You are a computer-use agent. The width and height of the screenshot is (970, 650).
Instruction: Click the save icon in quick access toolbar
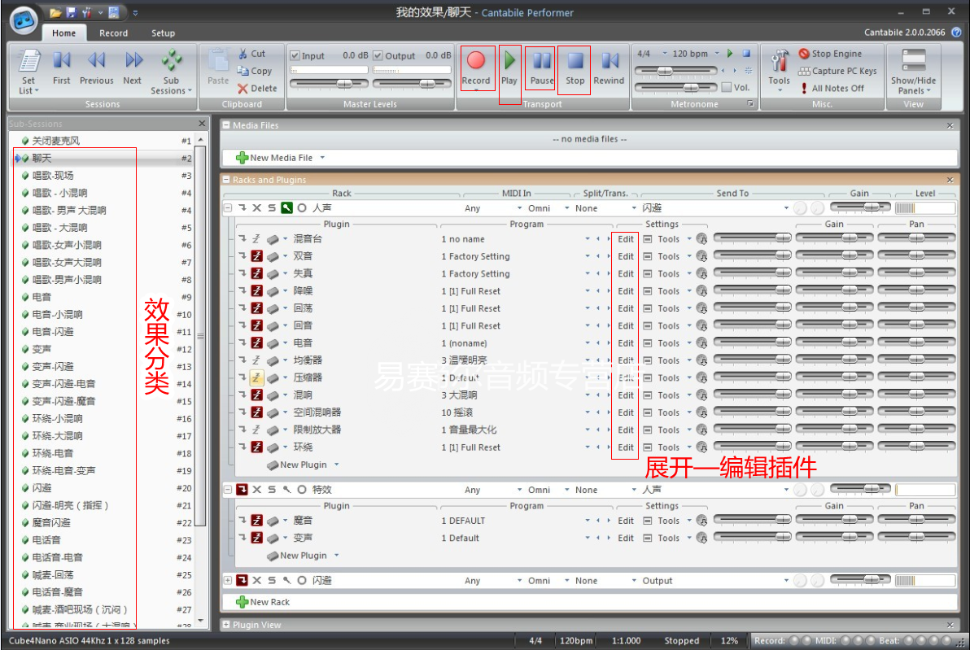click(71, 12)
